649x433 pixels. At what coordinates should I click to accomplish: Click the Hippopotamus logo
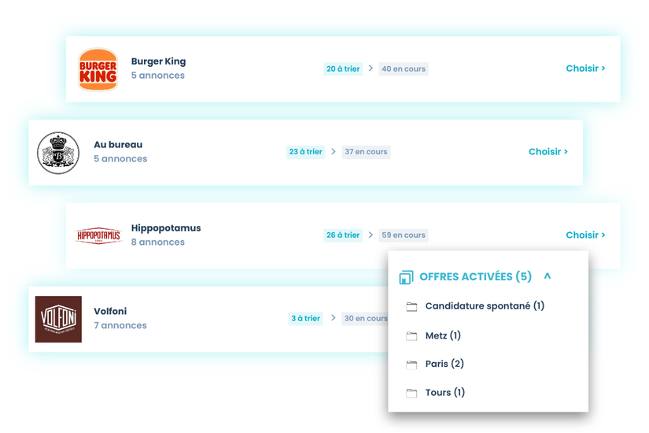(98, 235)
